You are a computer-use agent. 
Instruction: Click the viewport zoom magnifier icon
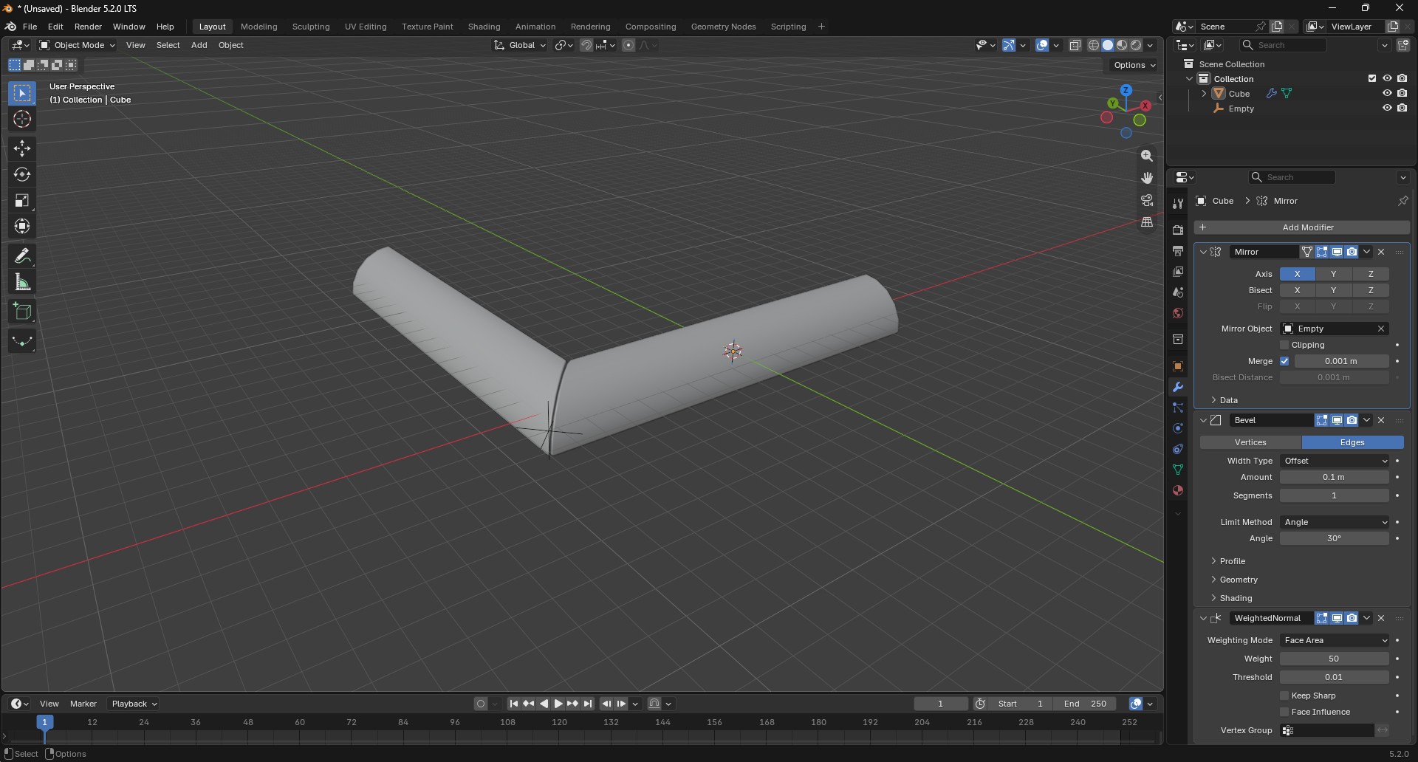[1147, 156]
